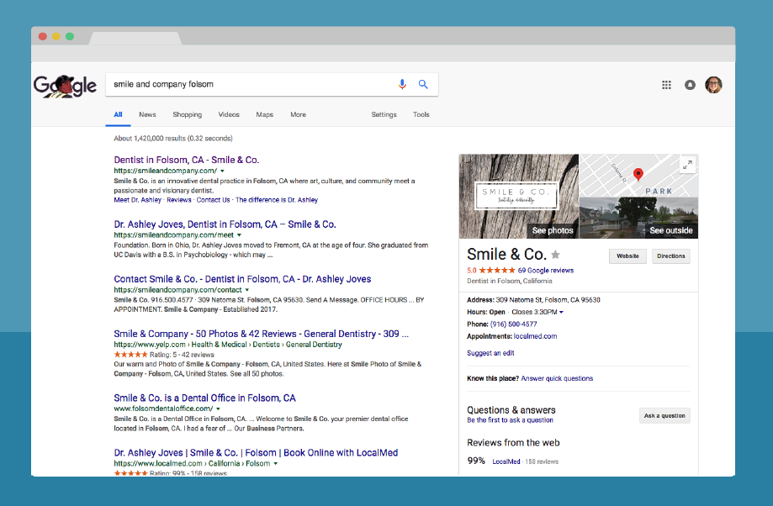Open the Yelp Smile & Company result

click(262, 334)
